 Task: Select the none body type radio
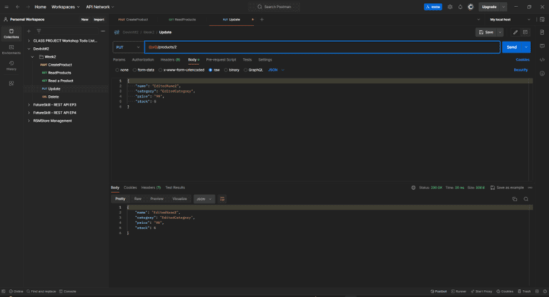click(117, 70)
